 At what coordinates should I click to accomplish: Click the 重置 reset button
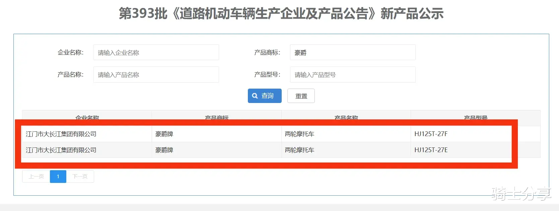[301, 96]
